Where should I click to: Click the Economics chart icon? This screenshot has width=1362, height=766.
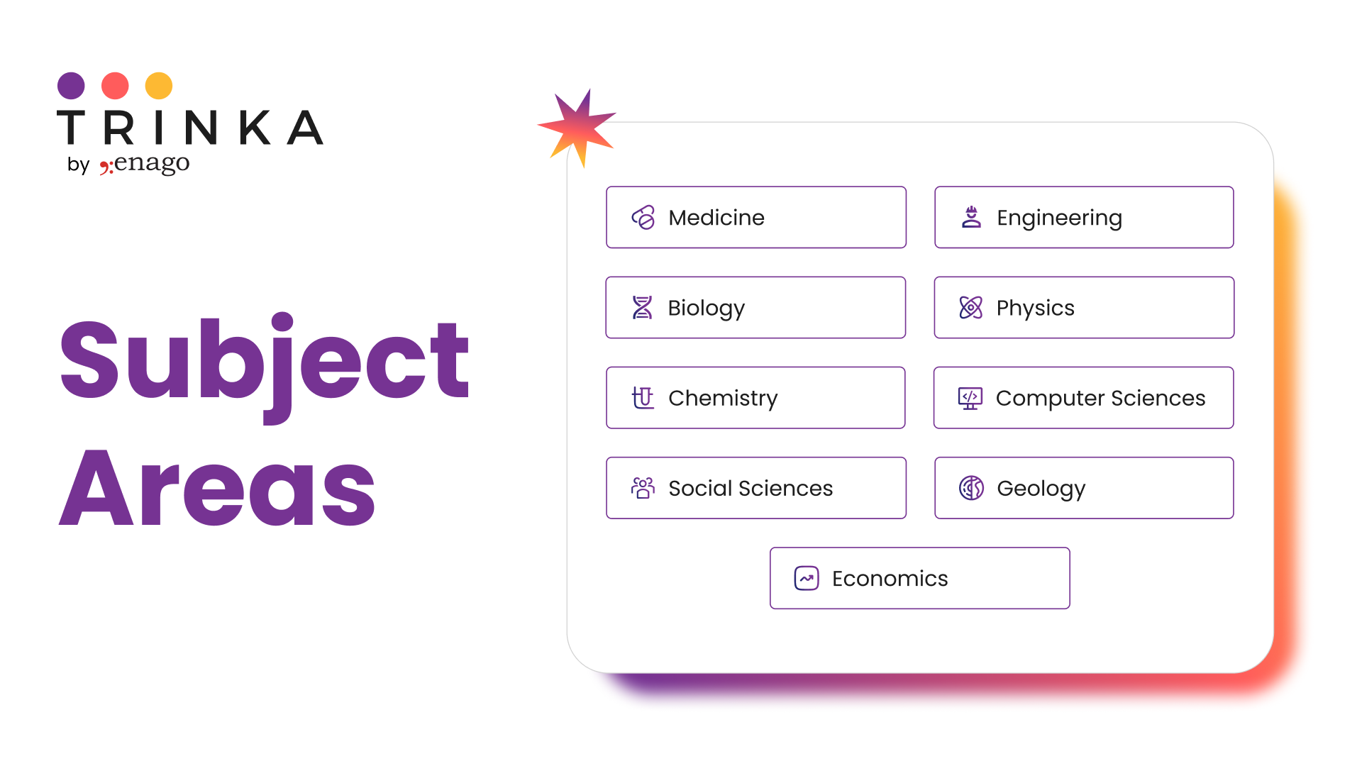pyautogui.click(x=805, y=578)
